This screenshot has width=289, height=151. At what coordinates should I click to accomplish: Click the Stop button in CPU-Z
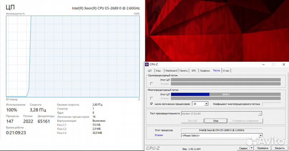tap(216, 121)
